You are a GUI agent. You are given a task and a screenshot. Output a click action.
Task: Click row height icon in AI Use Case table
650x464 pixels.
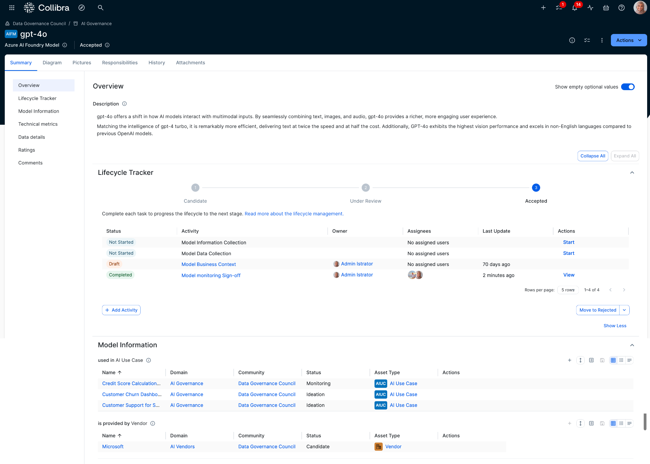click(580, 360)
